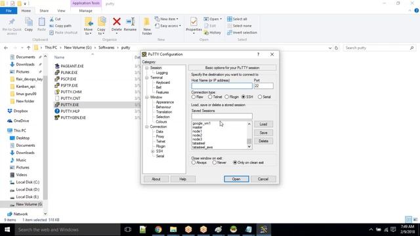Click saved sessions list scroll down arrow
Screen dimensions: 420x236
[249, 147]
